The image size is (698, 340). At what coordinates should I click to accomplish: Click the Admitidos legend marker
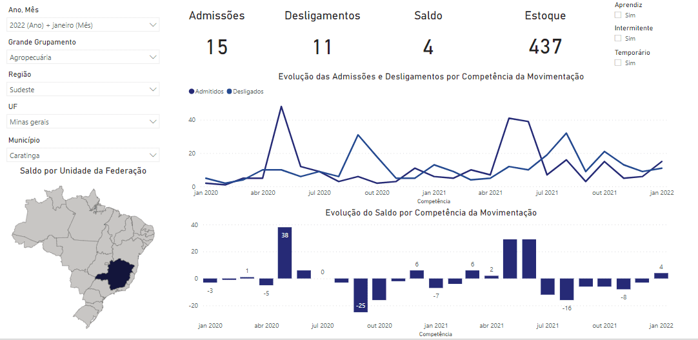[192, 92]
